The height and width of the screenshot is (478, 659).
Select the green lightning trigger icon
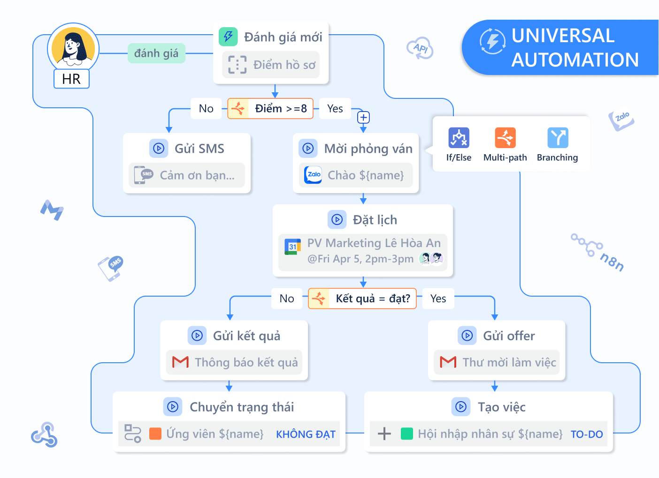click(x=229, y=37)
